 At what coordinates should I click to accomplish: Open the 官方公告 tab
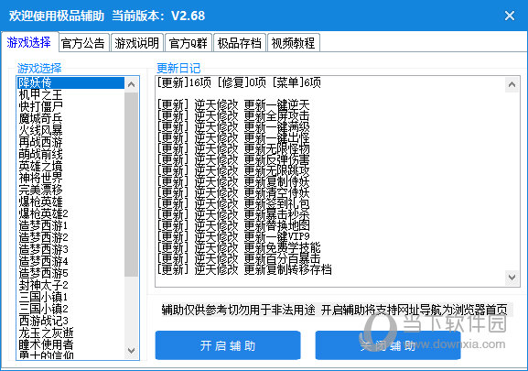[83, 43]
